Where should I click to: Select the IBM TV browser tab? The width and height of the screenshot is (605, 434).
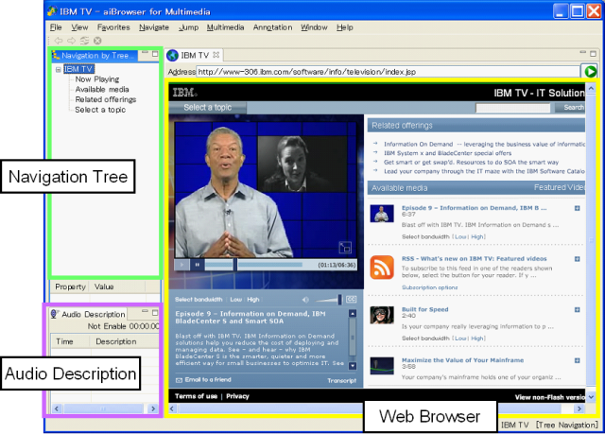click(x=195, y=55)
